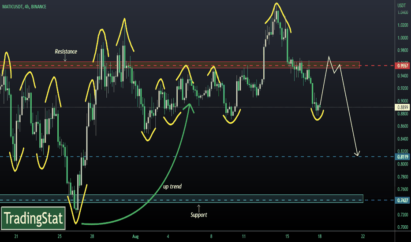
Task: Click the 0.7200 price axis label
Action: [403, 215]
